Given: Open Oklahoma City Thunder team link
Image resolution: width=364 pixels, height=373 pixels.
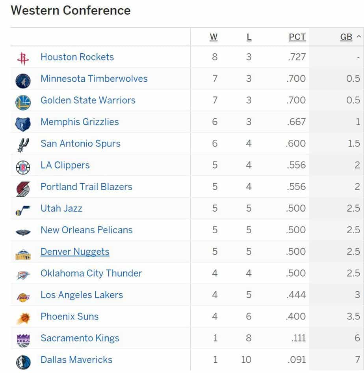Looking at the screenshot, I should (x=91, y=273).
